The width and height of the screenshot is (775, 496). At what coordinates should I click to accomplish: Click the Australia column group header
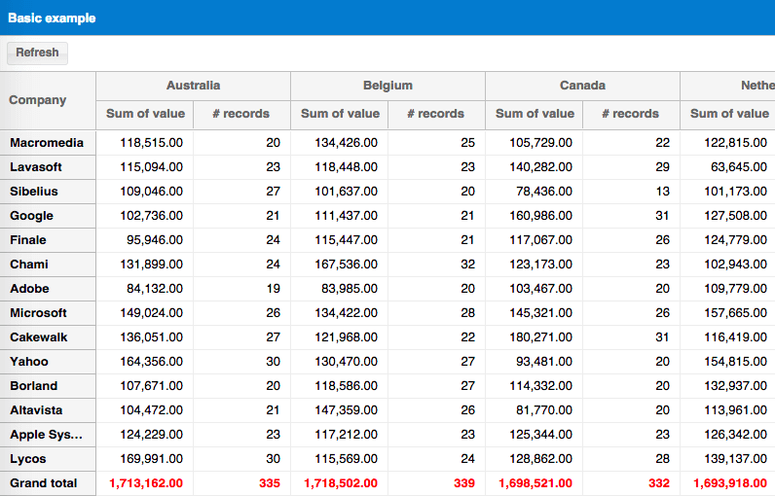(x=193, y=86)
